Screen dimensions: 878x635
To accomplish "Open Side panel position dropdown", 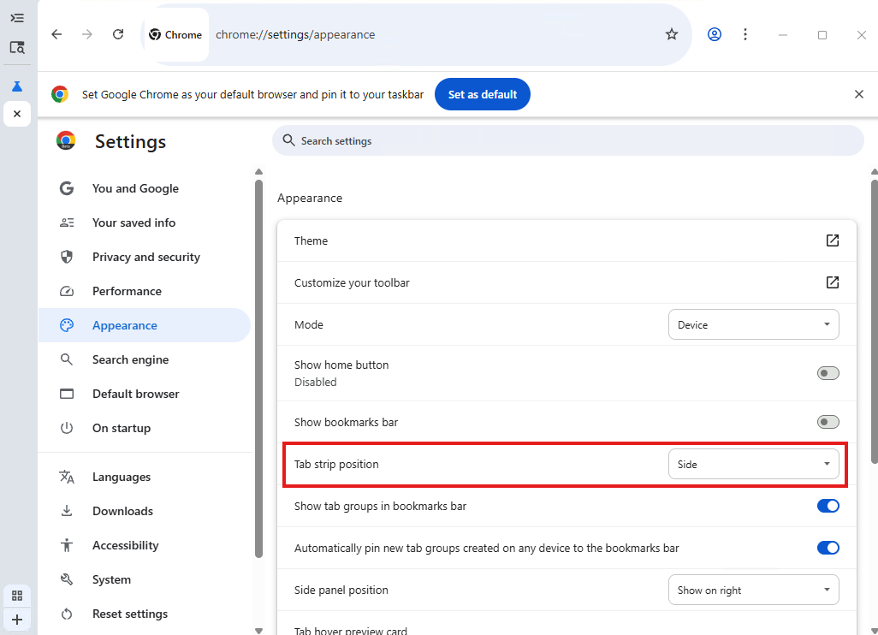I will pos(753,590).
